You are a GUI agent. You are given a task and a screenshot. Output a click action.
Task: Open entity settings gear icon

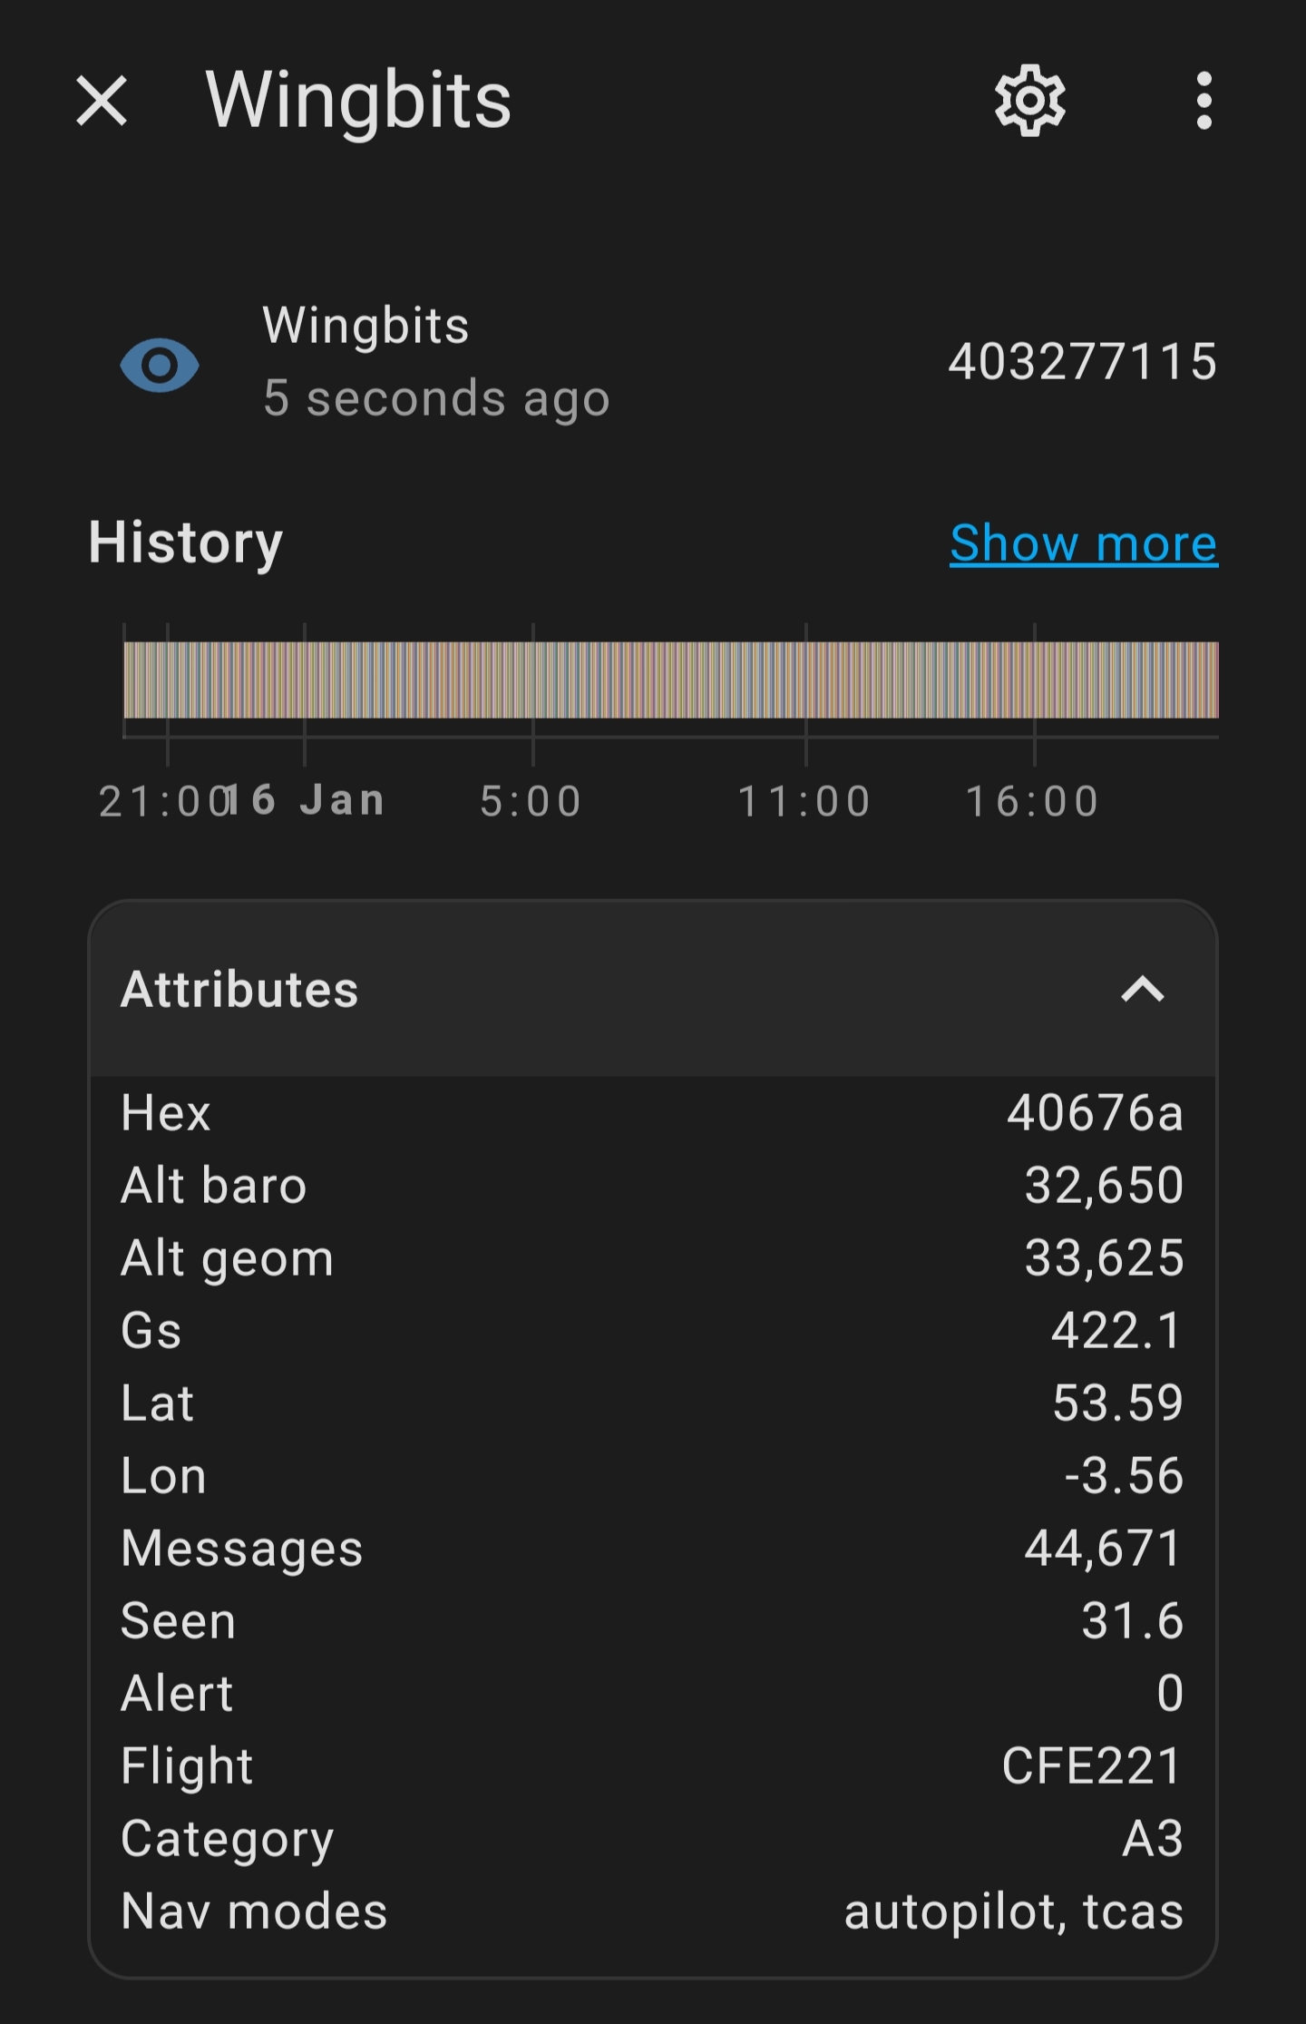1029,100
